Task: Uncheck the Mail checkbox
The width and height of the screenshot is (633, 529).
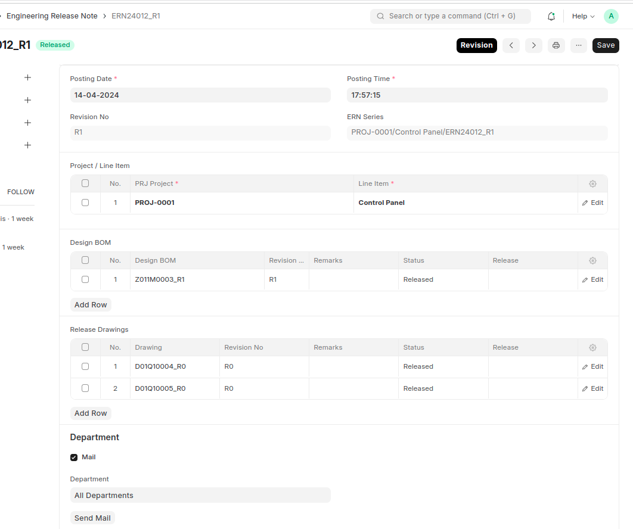Action: [74, 458]
